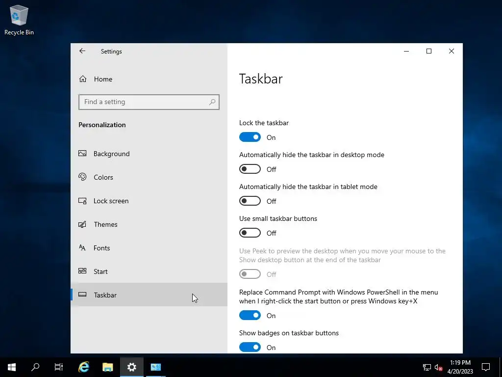This screenshot has width=502, height=377.
Task: Turn on Use small taskbar buttons
Action: pyautogui.click(x=250, y=233)
